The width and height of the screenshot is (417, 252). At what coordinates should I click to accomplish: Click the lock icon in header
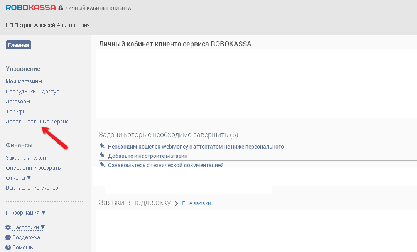click(61, 8)
